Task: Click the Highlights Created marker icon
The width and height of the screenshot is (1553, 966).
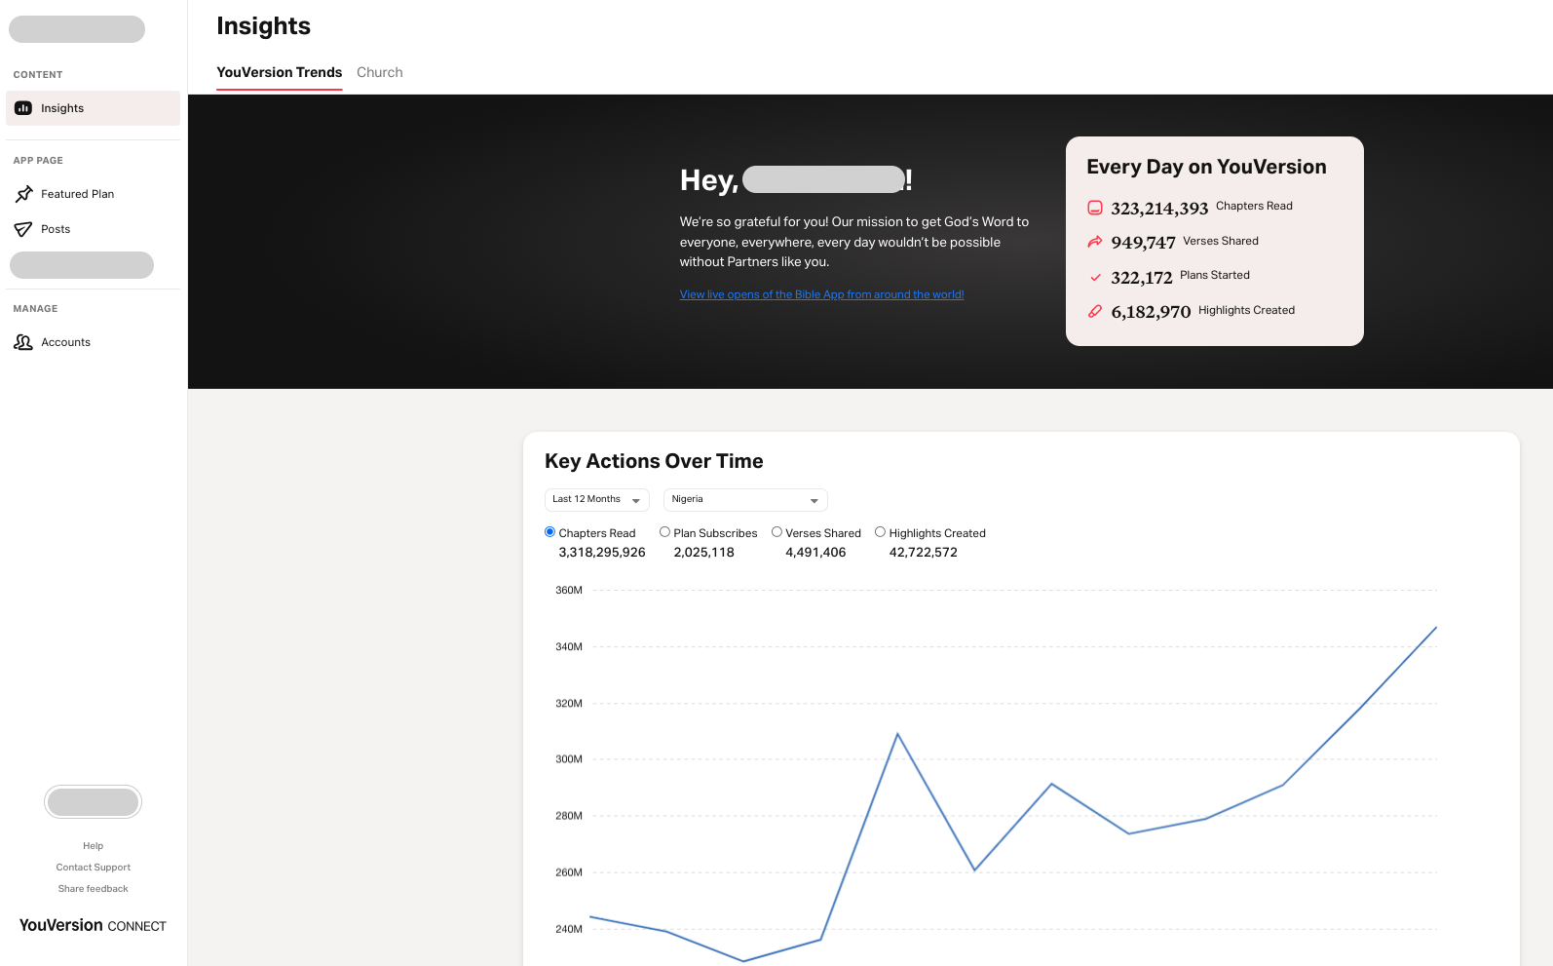Action: pos(1095,311)
